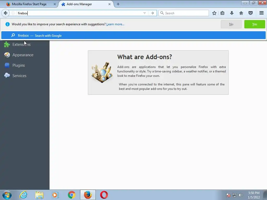Click the site info icon in URL bar
267x200 pixels.
point(13,13)
